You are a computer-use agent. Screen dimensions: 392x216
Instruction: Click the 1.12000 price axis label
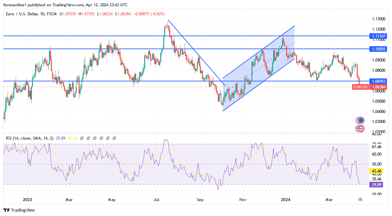pos(378,29)
